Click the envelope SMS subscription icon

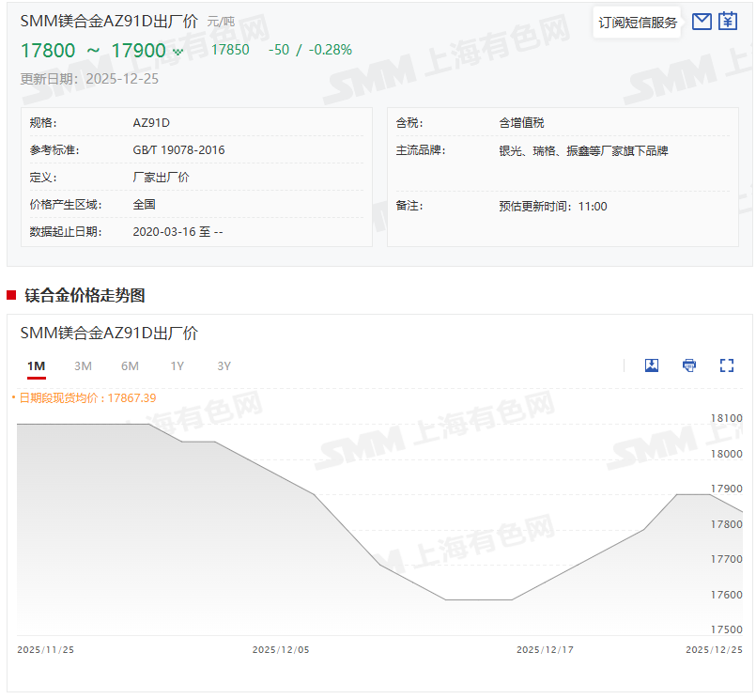[701, 22]
